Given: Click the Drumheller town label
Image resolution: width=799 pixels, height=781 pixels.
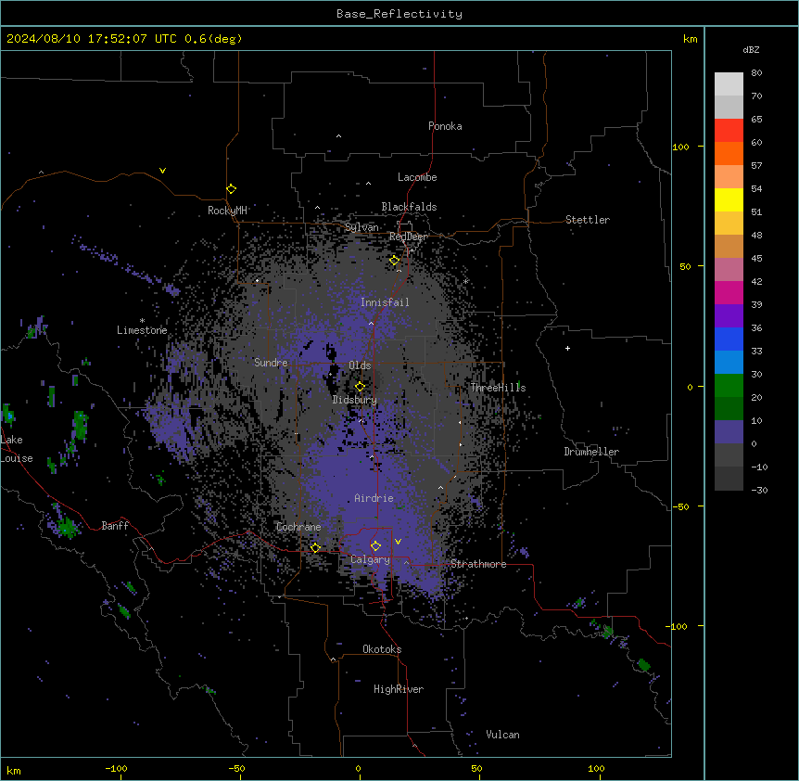Looking at the screenshot, I should [591, 452].
